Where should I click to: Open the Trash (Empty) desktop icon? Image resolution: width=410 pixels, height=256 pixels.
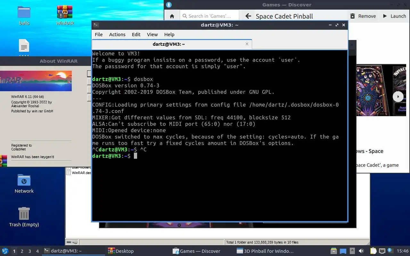(24, 217)
